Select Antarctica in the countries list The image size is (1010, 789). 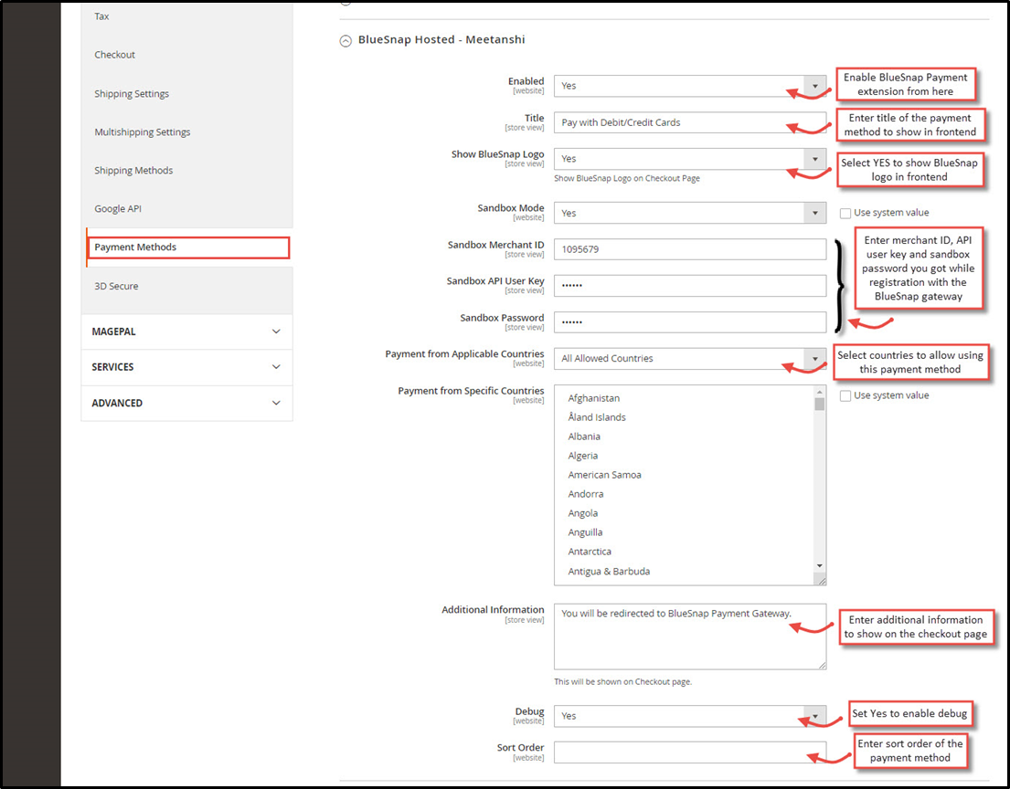[x=590, y=552]
